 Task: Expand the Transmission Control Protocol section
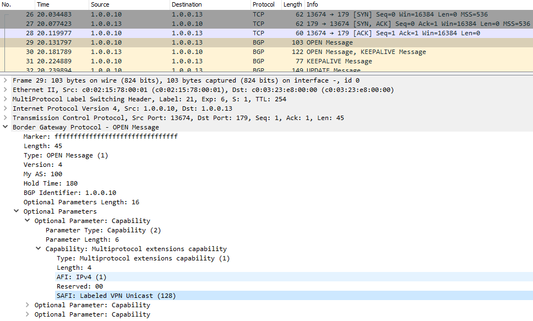tap(6, 118)
